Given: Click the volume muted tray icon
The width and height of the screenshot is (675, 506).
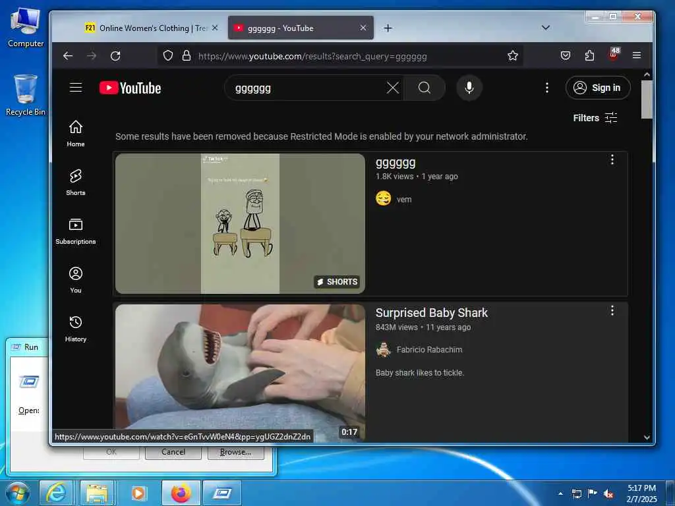Looking at the screenshot, I should [608, 494].
